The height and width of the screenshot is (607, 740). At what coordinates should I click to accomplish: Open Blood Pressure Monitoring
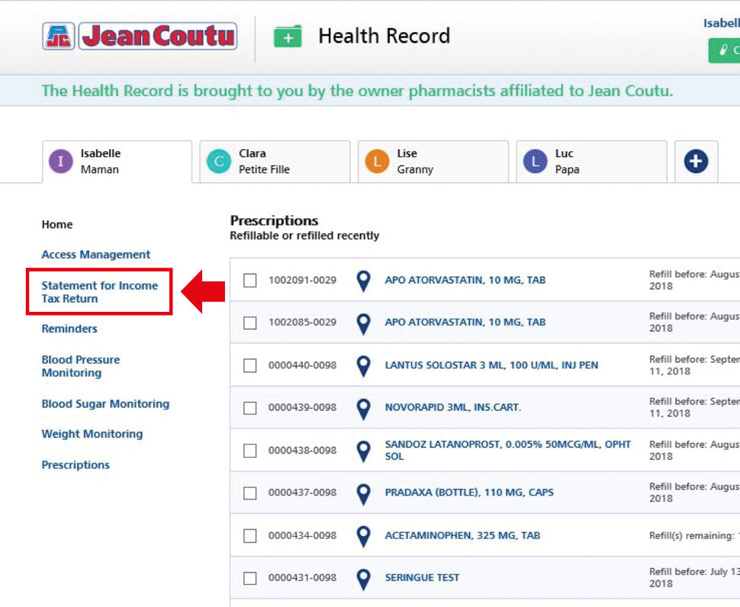click(x=81, y=366)
